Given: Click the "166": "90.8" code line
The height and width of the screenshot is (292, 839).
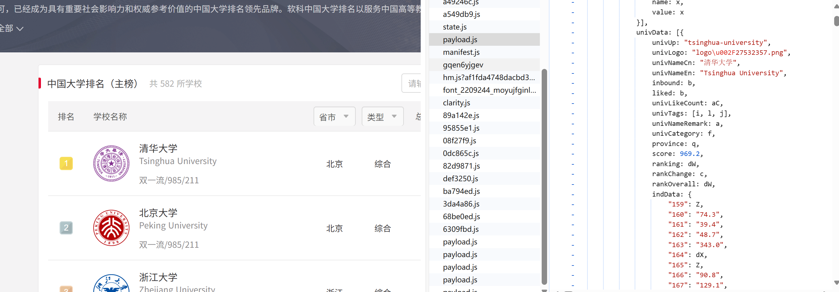Looking at the screenshot, I should pos(695,275).
